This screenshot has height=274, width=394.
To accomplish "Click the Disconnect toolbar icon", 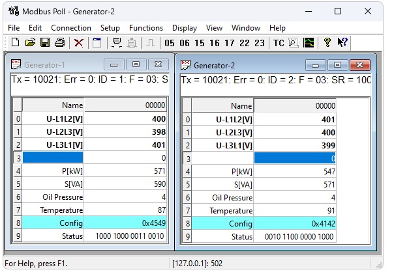I will click(131, 42).
